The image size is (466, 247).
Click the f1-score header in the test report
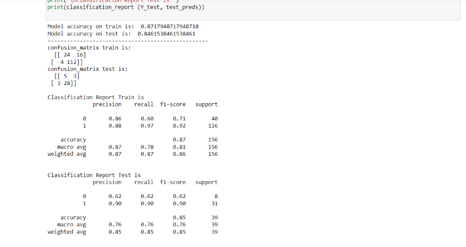click(x=173, y=182)
